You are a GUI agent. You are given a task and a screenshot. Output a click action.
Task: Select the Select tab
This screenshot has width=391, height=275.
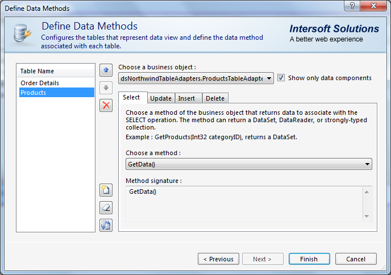[x=132, y=98]
